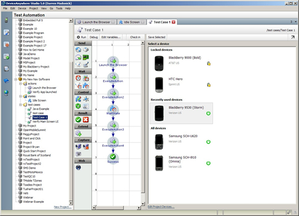This screenshot has width=299, height=216.
Task: Select the globe icon in Web palette
Action: [78, 168]
